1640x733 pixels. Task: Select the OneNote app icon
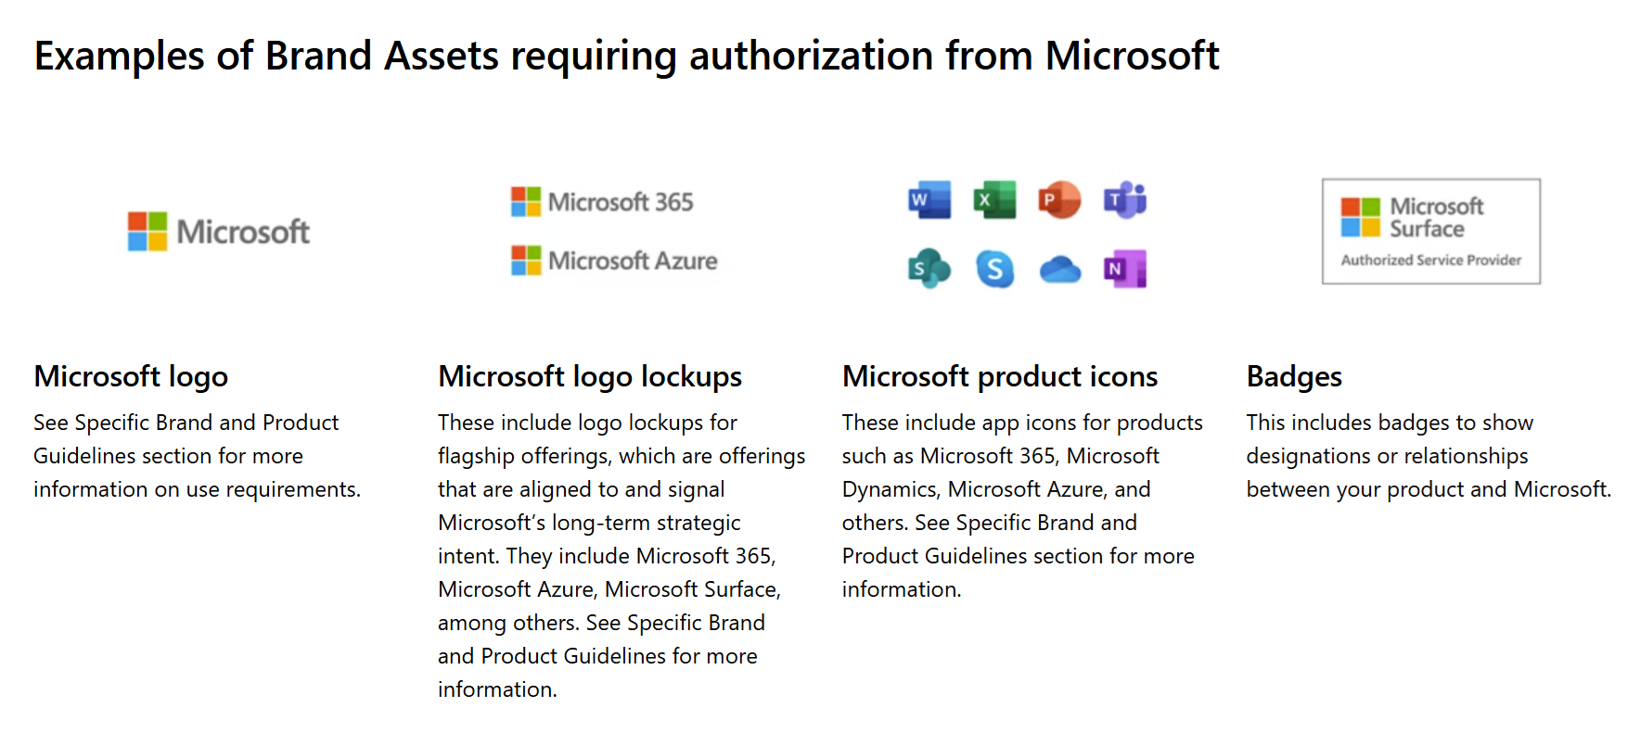coord(1125,269)
